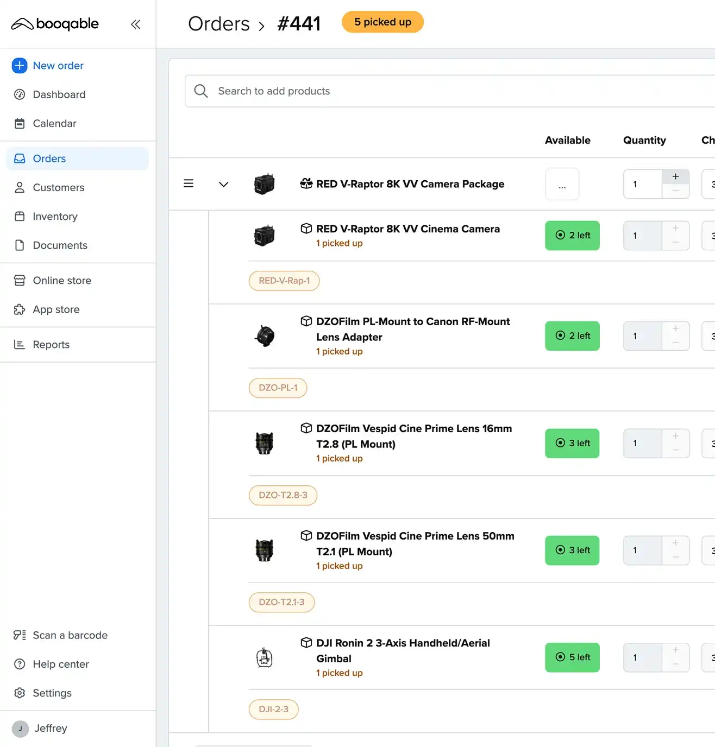Click the Orders breadcrumb link
Viewport: 715px width, 747px height.
(218, 24)
